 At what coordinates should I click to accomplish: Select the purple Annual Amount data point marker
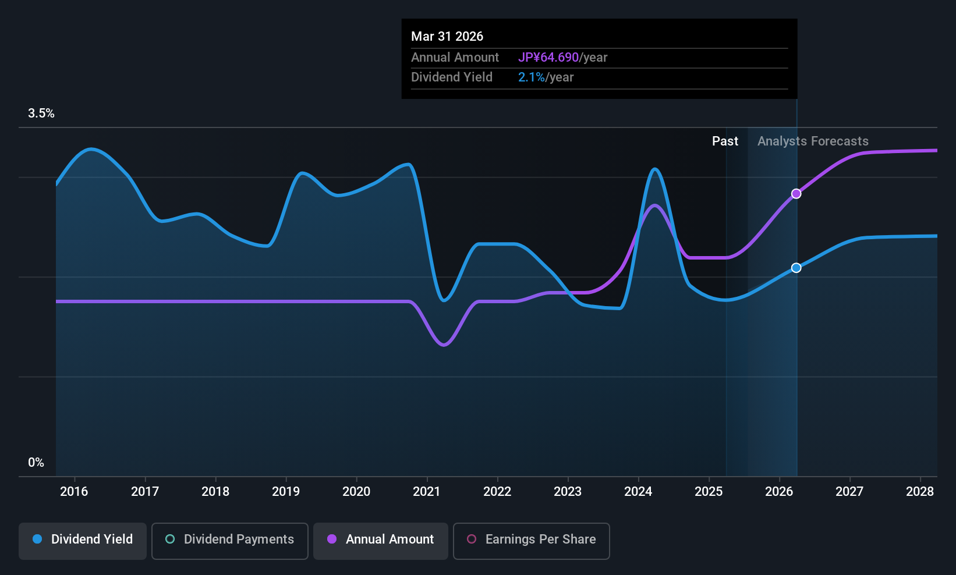pos(796,194)
